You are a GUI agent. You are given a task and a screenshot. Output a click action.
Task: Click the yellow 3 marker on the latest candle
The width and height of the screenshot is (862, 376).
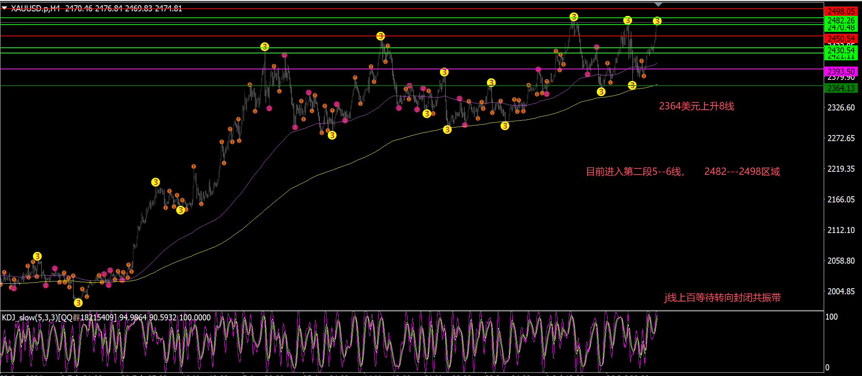click(x=657, y=21)
